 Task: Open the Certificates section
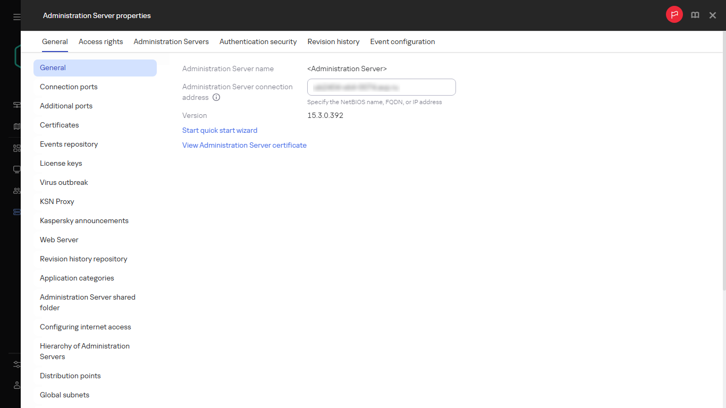[59, 125]
